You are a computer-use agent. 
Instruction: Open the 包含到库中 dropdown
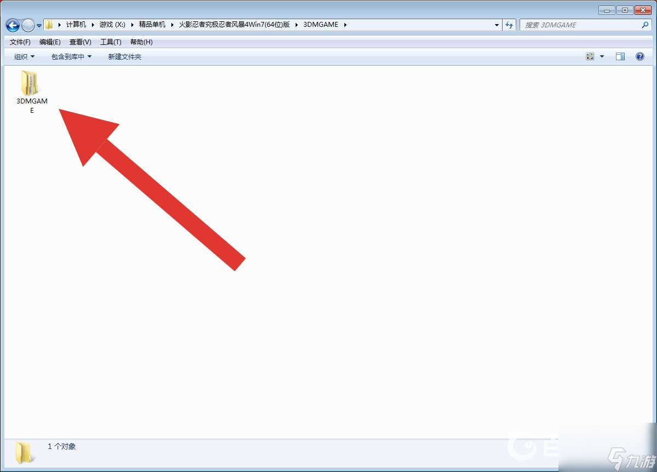coord(72,57)
